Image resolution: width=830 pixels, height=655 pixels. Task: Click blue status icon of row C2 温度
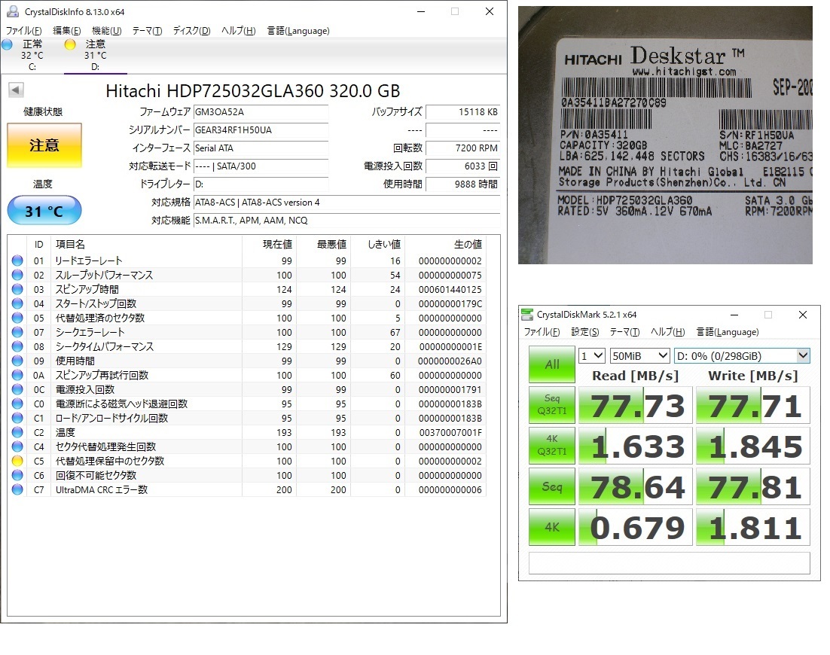point(17,431)
